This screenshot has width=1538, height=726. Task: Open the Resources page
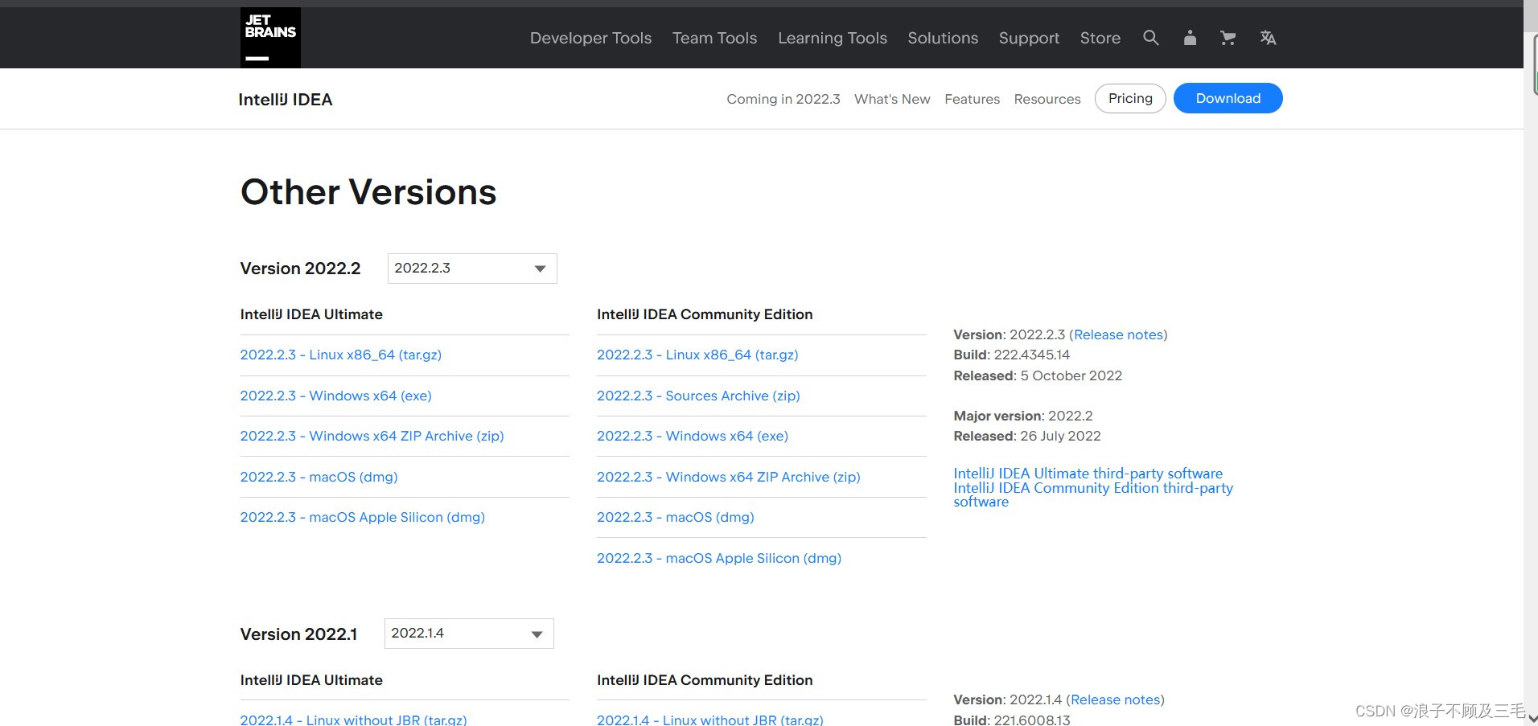pos(1047,99)
